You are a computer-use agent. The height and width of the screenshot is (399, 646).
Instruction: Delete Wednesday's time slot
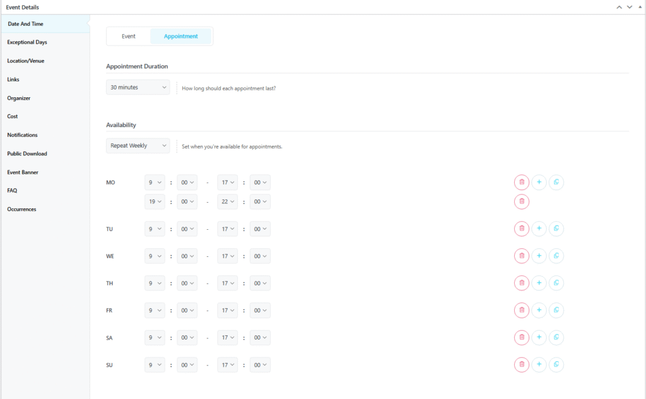click(x=522, y=256)
